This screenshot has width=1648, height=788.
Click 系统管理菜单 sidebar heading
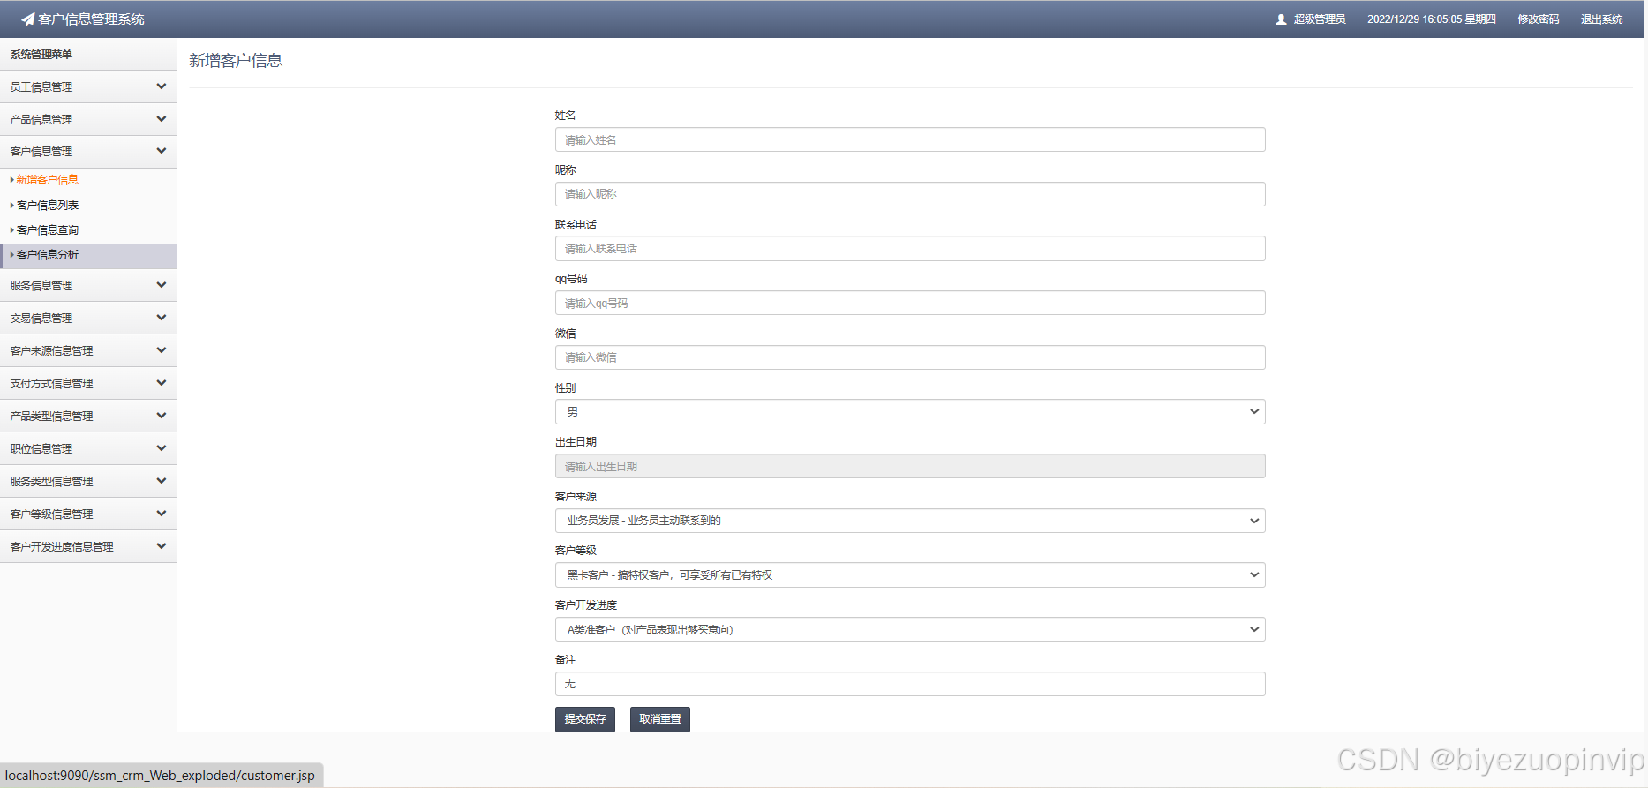click(41, 55)
